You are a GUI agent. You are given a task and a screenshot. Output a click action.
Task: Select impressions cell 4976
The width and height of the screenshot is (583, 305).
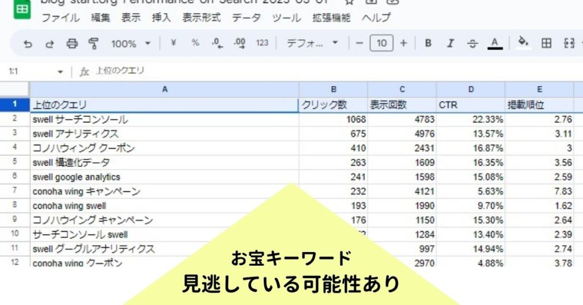pos(402,133)
